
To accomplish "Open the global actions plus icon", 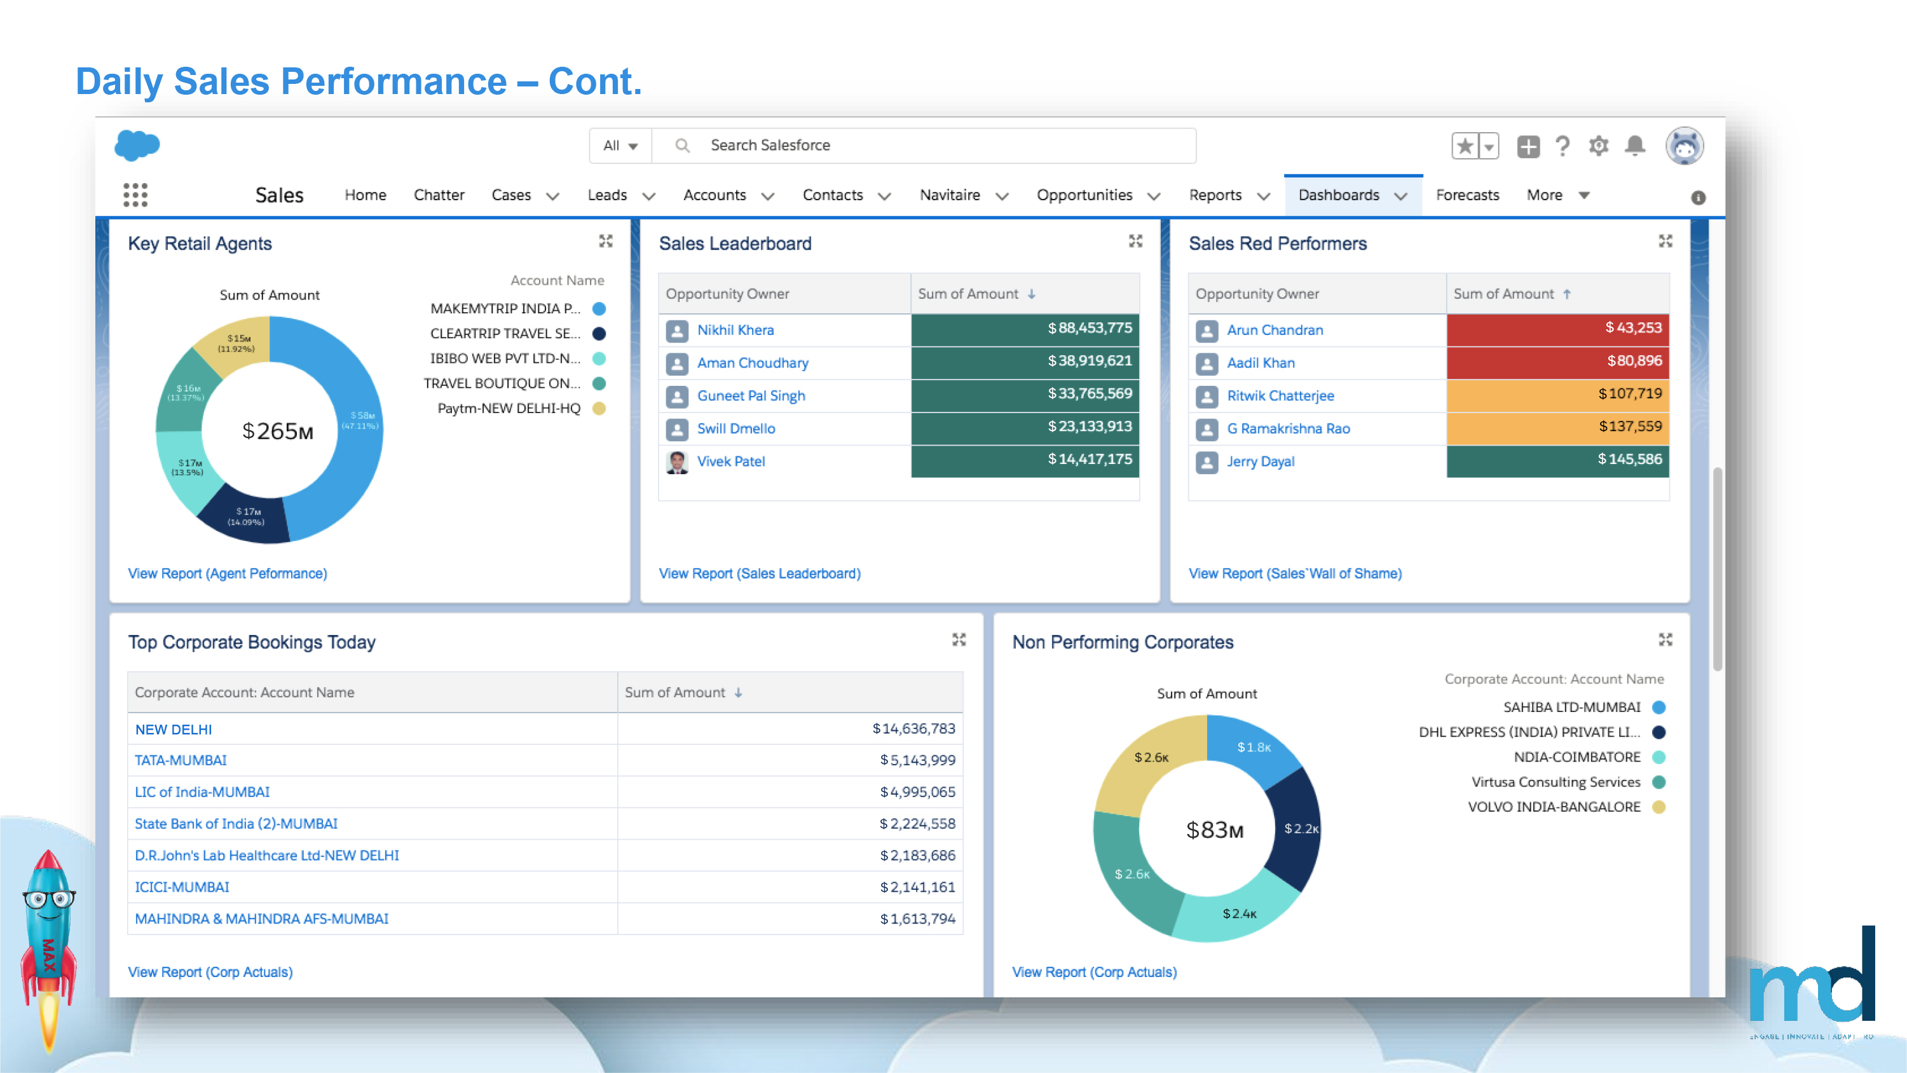I will (1528, 147).
